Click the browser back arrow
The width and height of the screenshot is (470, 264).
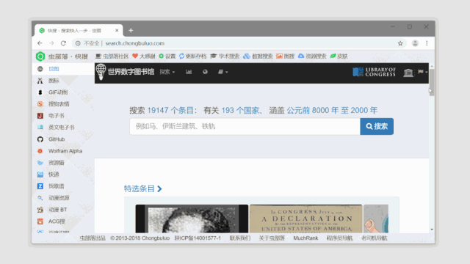40,43
